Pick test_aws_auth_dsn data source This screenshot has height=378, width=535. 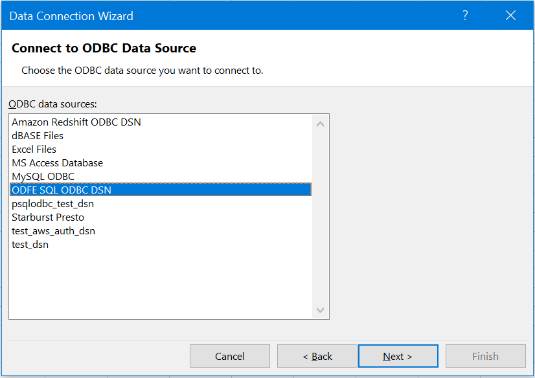click(161, 231)
